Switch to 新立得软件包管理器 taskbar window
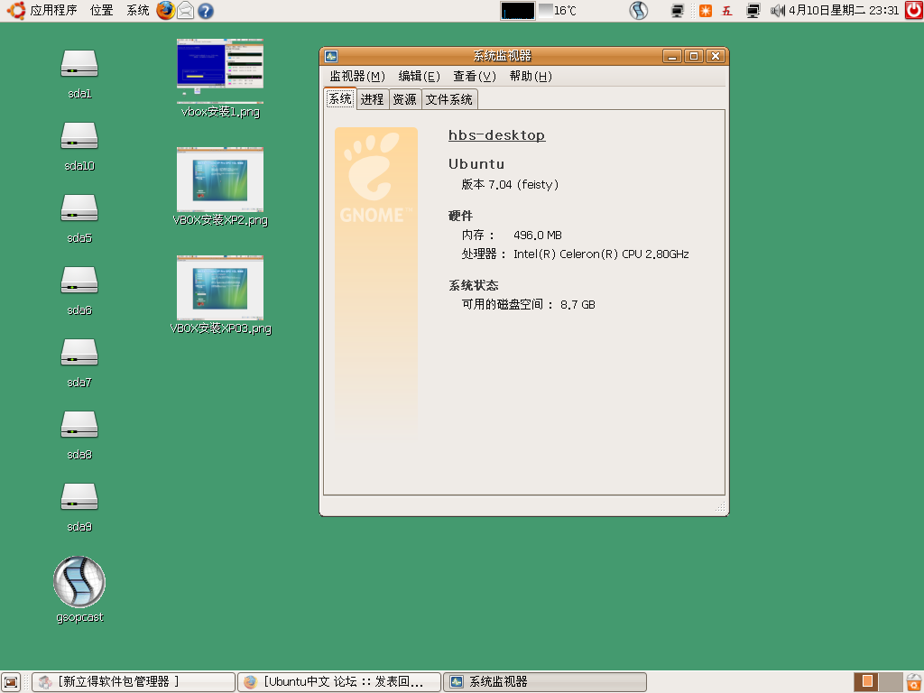 pos(134,682)
